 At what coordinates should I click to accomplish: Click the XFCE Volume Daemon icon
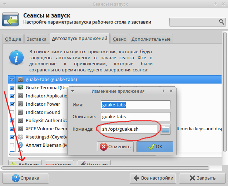pyautogui.click(x=20, y=129)
